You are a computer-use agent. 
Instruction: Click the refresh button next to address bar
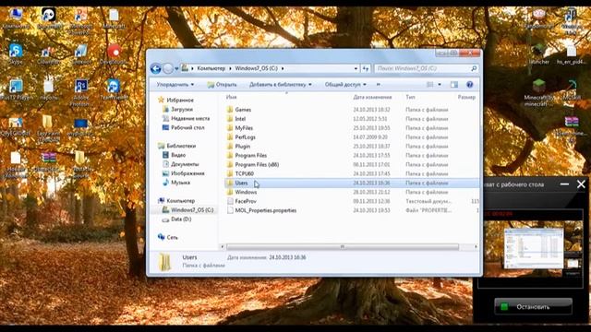[366, 68]
